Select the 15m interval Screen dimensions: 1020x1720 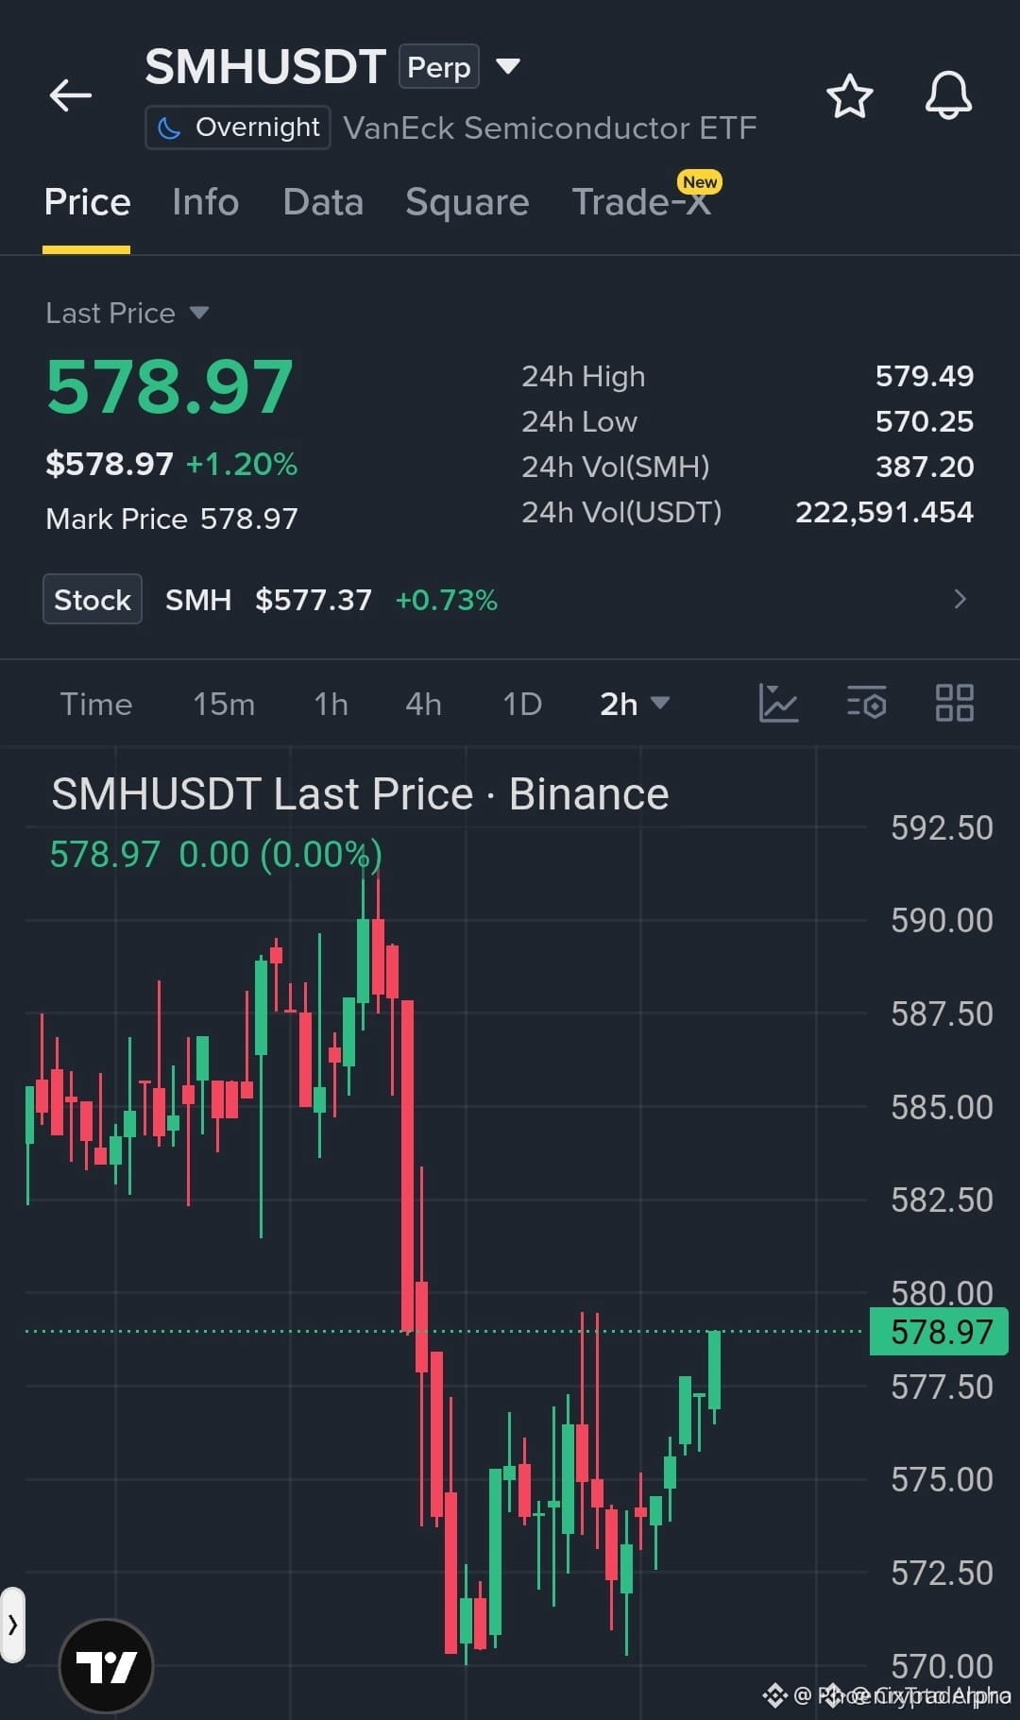coord(224,704)
